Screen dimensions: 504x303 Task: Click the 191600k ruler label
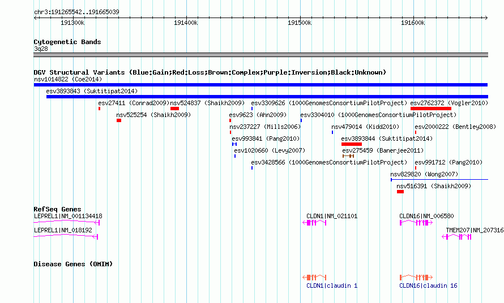[413, 23]
